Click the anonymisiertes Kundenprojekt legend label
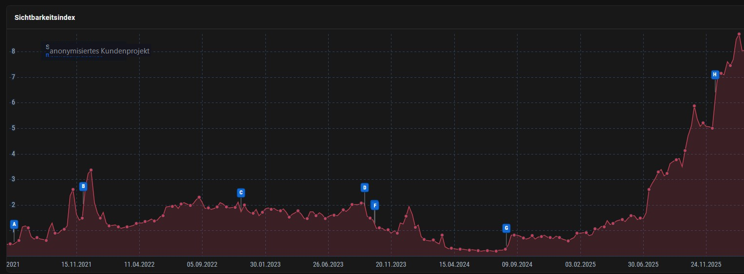The height and width of the screenshot is (274, 744). pos(99,51)
